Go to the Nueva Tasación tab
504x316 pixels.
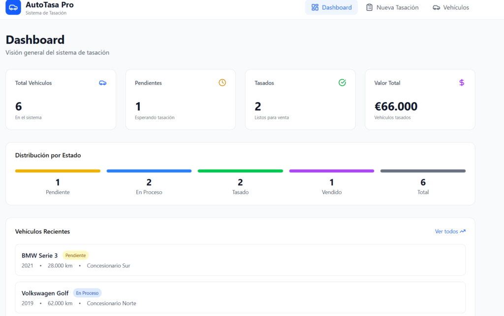tap(392, 7)
